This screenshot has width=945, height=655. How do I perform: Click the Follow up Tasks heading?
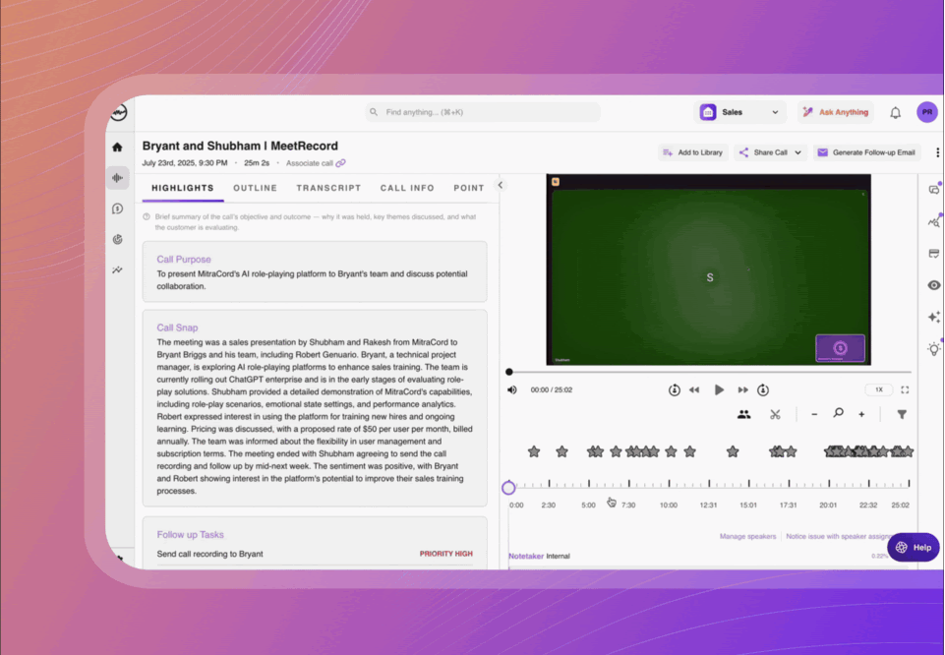pos(191,534)
